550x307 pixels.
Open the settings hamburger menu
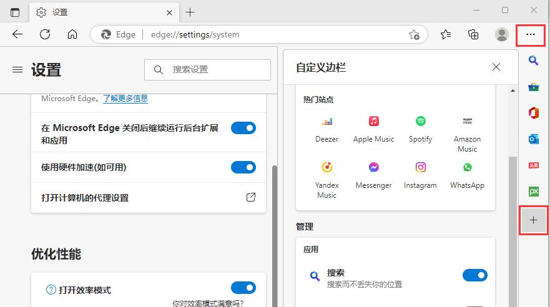(x=17, y=70)
